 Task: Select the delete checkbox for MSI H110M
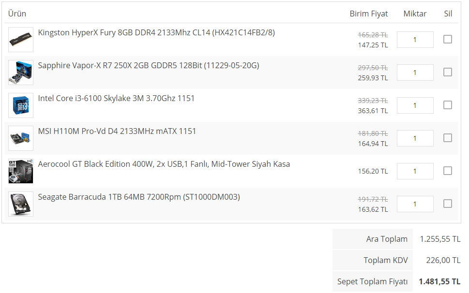point(448,138)
